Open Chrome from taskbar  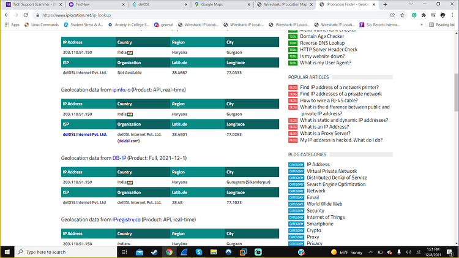(169, 252)
